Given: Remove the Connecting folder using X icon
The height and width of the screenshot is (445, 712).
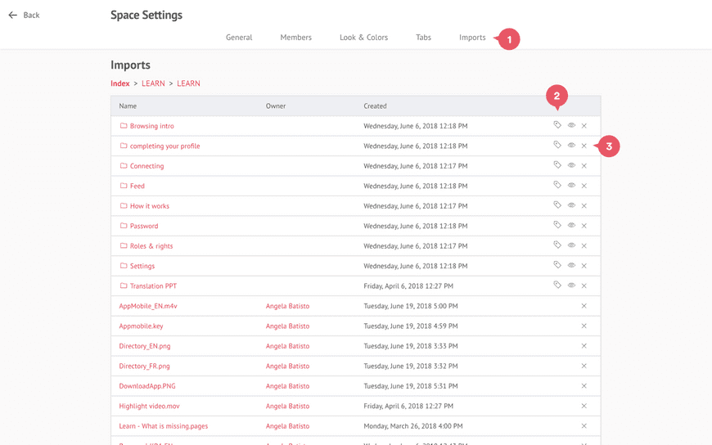Looking at the screenshot, I should [584, 166].
